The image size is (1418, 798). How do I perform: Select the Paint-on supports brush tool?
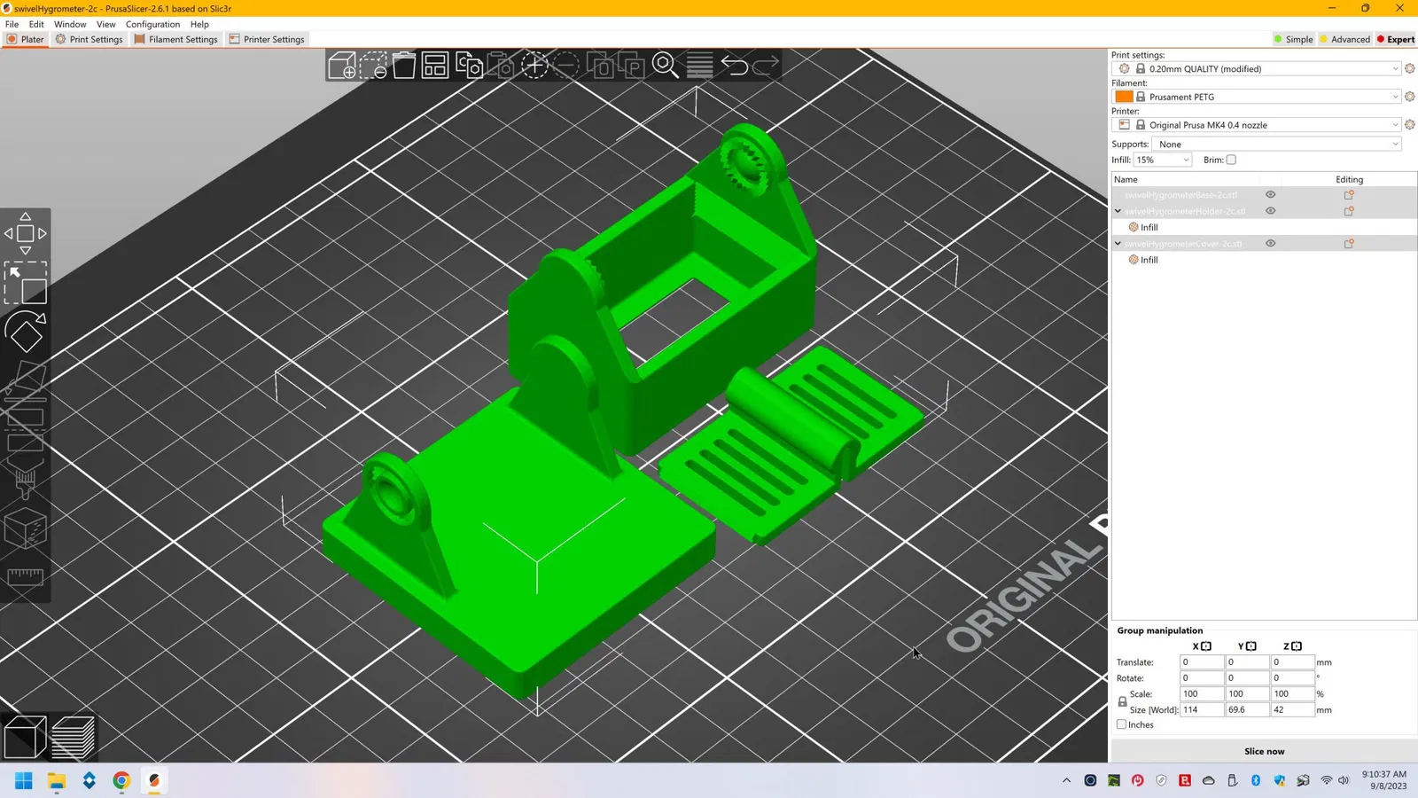point(26,480)
